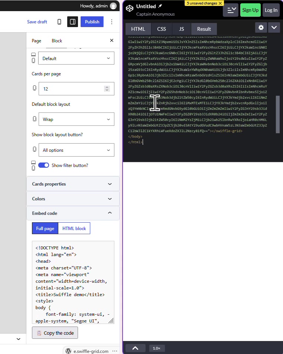This screenshot has width=283, height=354.
Task: Choose the Full page embed option
Action: point(45,229)
